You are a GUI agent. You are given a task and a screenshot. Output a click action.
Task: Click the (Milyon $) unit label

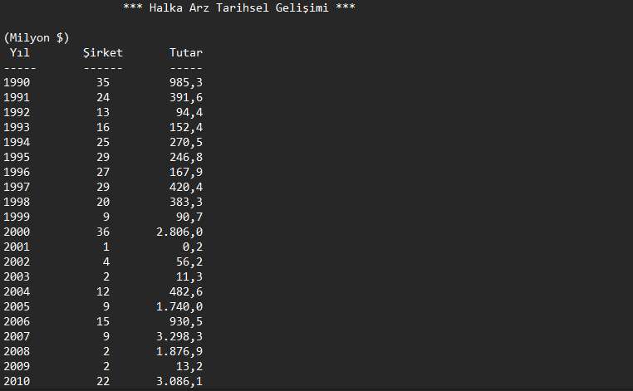pyautogui.click(x=37, y=38)
